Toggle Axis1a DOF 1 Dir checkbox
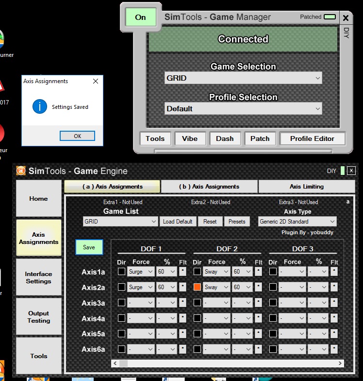Viewport: 363px width, 381px height. coord(121,271)
